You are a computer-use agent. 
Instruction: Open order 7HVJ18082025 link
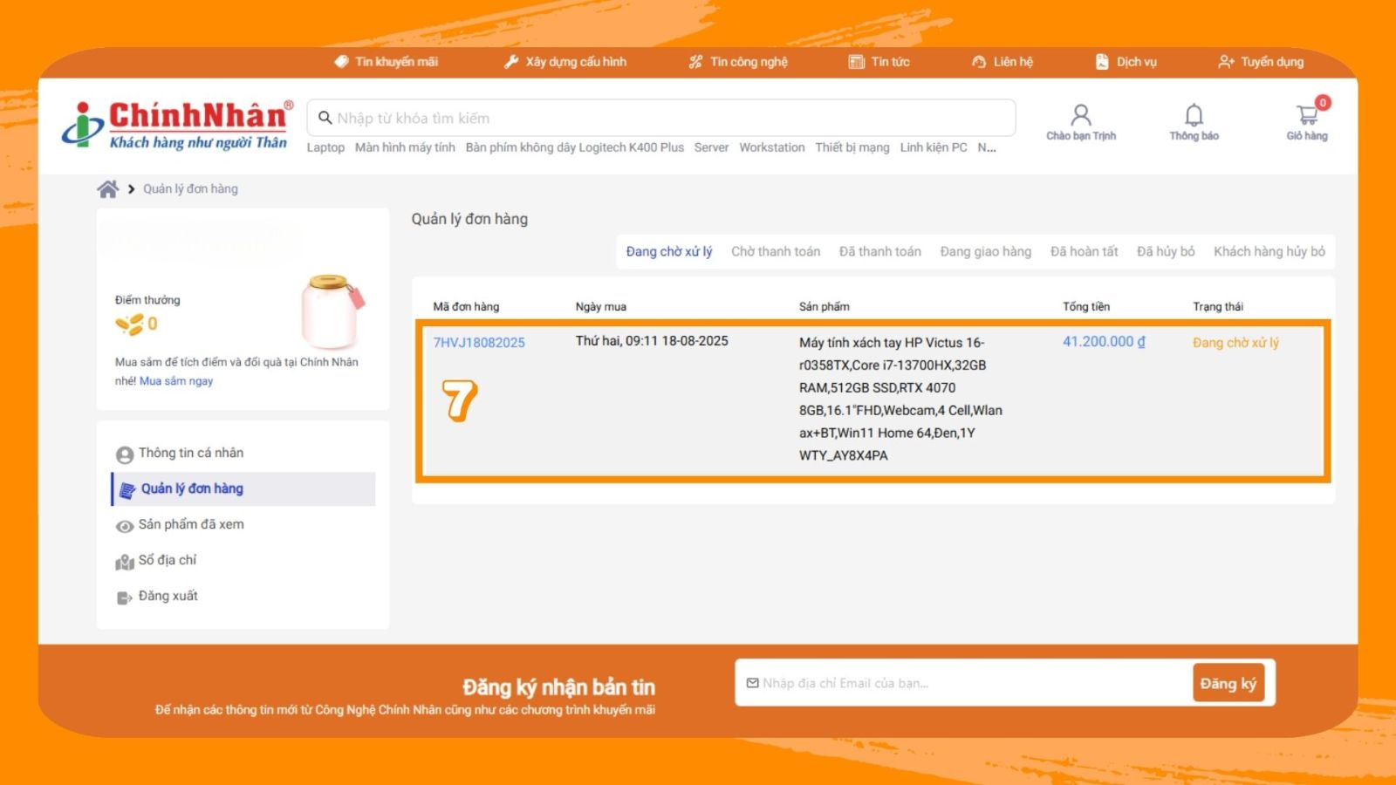pos(479,343)
